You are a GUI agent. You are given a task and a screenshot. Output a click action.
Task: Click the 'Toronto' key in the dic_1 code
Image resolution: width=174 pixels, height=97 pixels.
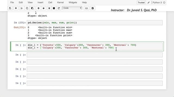pos(48,45)
